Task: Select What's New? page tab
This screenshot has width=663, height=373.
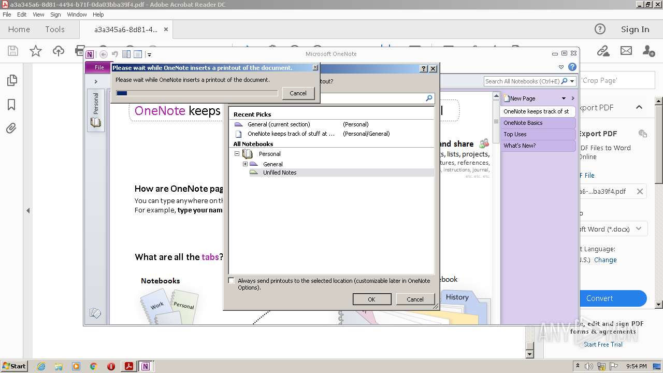Action: point(538,146)
